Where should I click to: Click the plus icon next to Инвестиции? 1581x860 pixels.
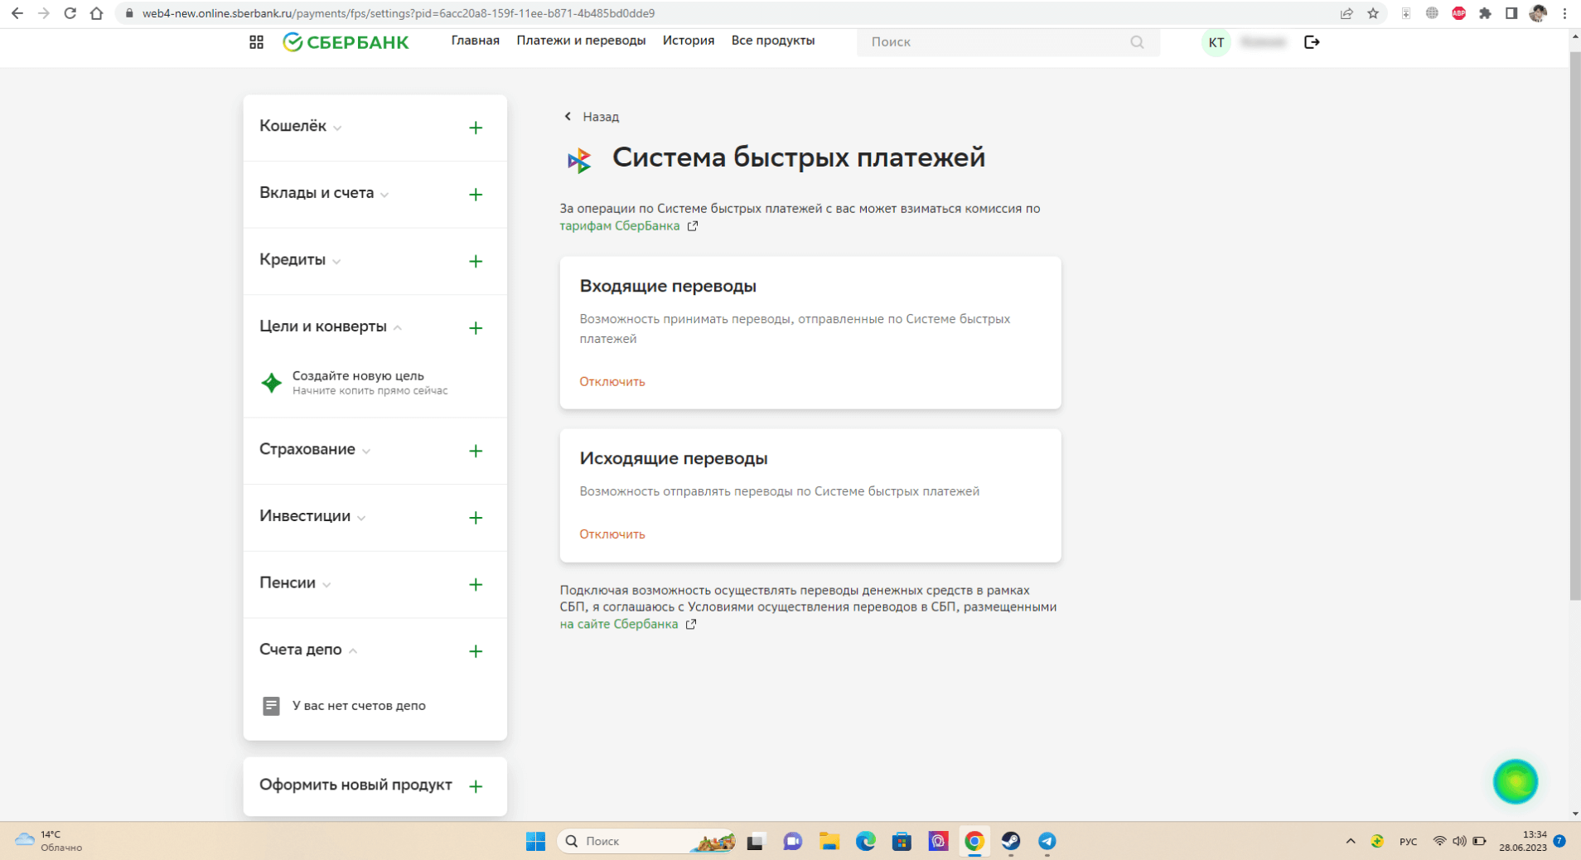[x=476, y=518]
